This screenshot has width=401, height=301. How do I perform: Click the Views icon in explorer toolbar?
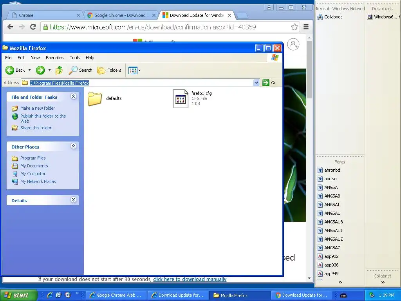[x=133, y=70]
